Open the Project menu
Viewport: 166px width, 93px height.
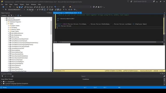[22, 4]
